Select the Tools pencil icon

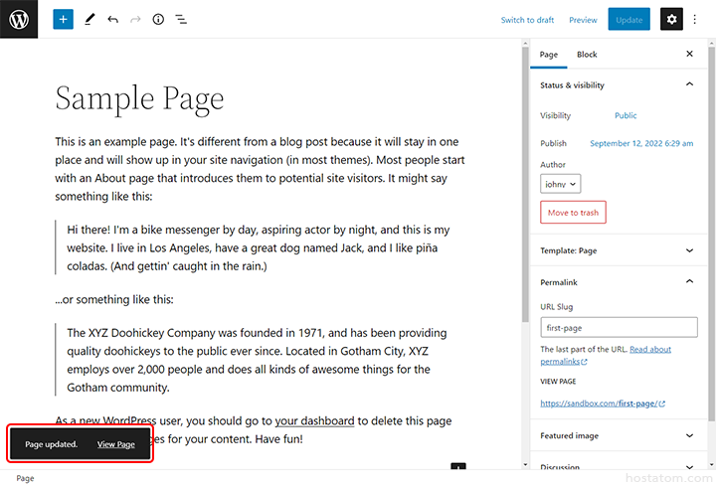coord(89,19)
